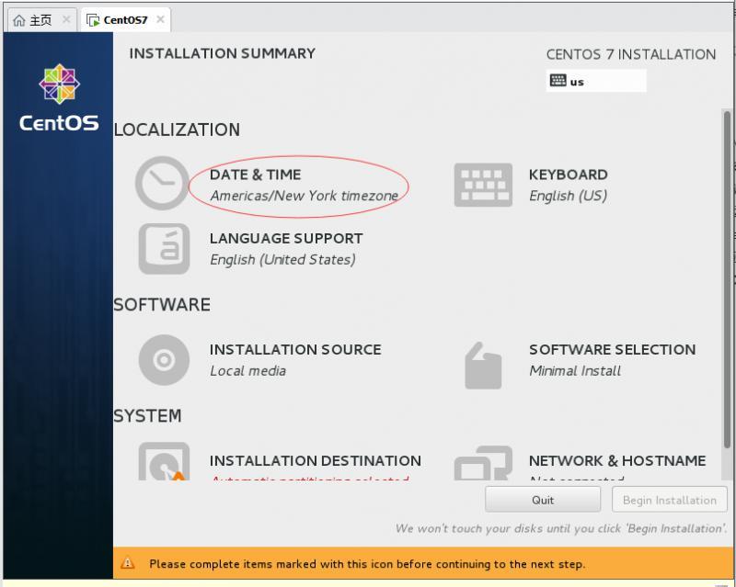
Task: Click the Keyboard layout icon
Action: [x=483, y=185]
